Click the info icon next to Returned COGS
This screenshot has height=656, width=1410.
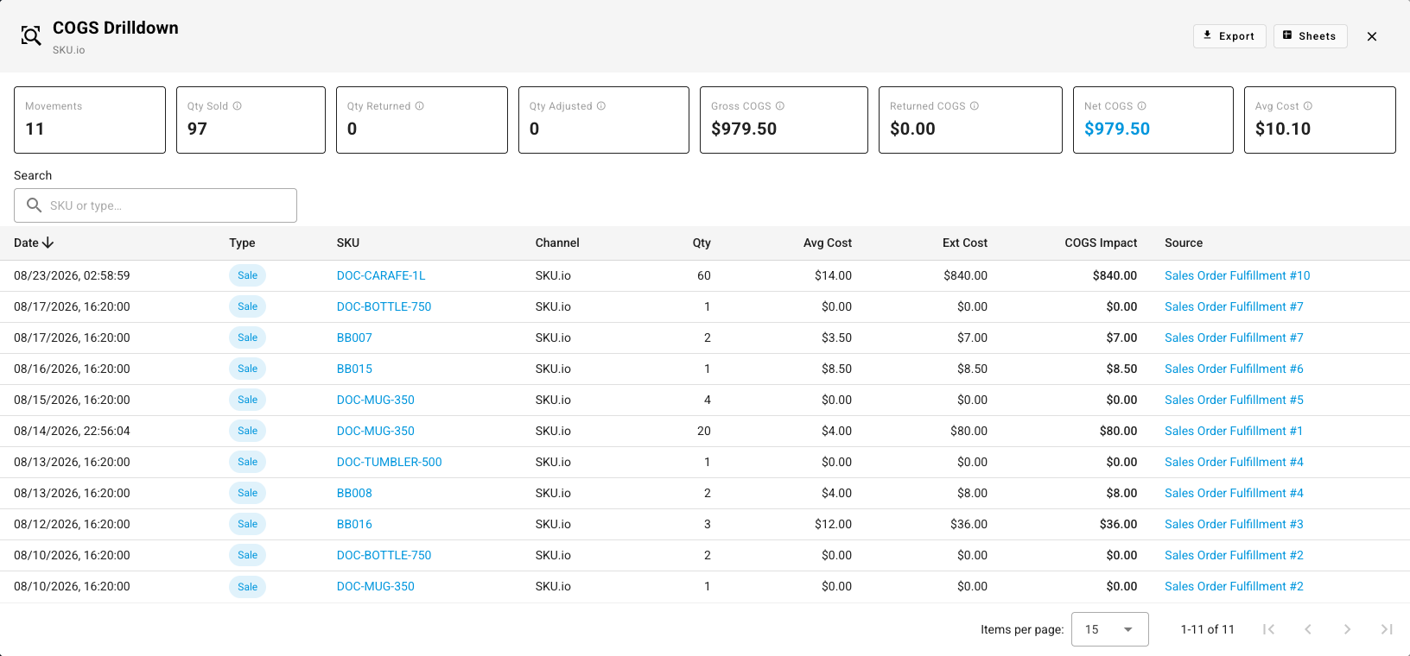coord(974,106)
